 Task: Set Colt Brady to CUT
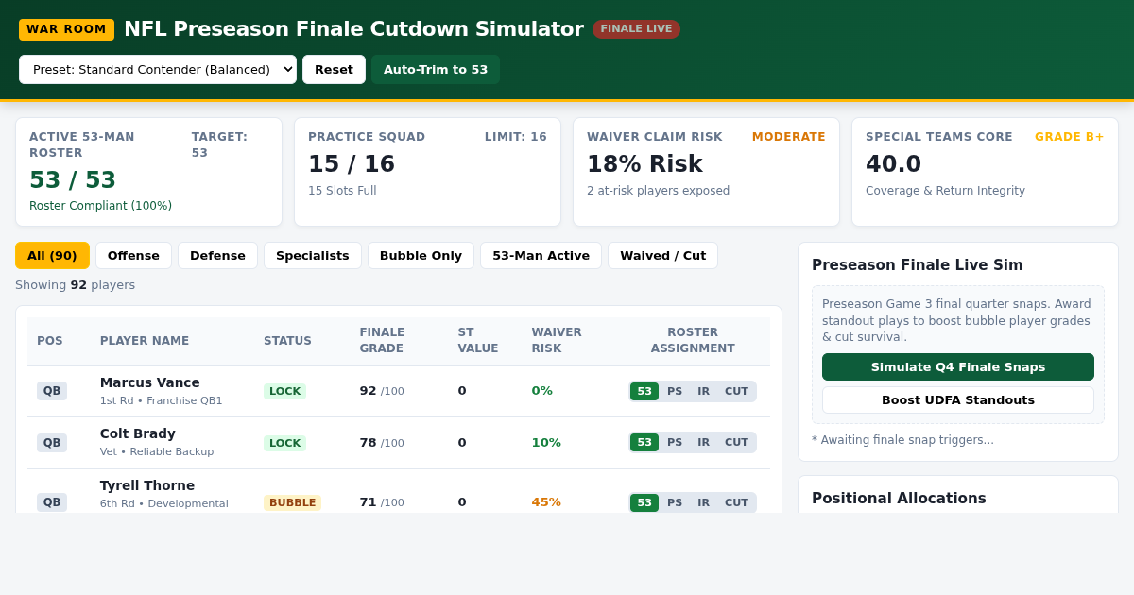pos(736,442)
